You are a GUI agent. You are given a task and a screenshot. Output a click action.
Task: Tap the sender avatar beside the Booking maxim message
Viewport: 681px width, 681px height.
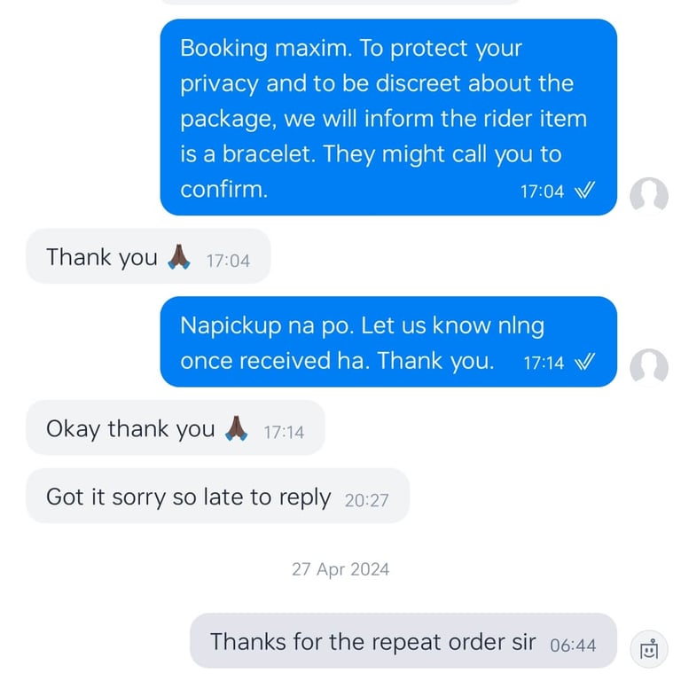[x=649, y=195]
